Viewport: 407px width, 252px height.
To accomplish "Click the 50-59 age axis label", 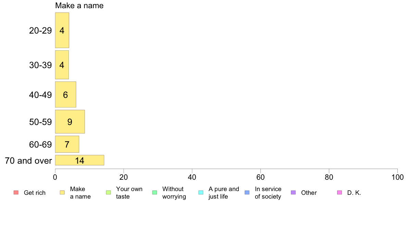I will click(x=40, y=122).
